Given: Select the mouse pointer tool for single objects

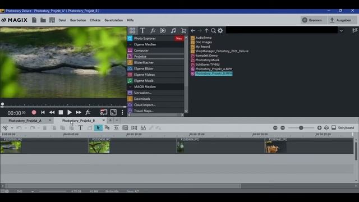Looking at the screenshot, I should point(98,128).
